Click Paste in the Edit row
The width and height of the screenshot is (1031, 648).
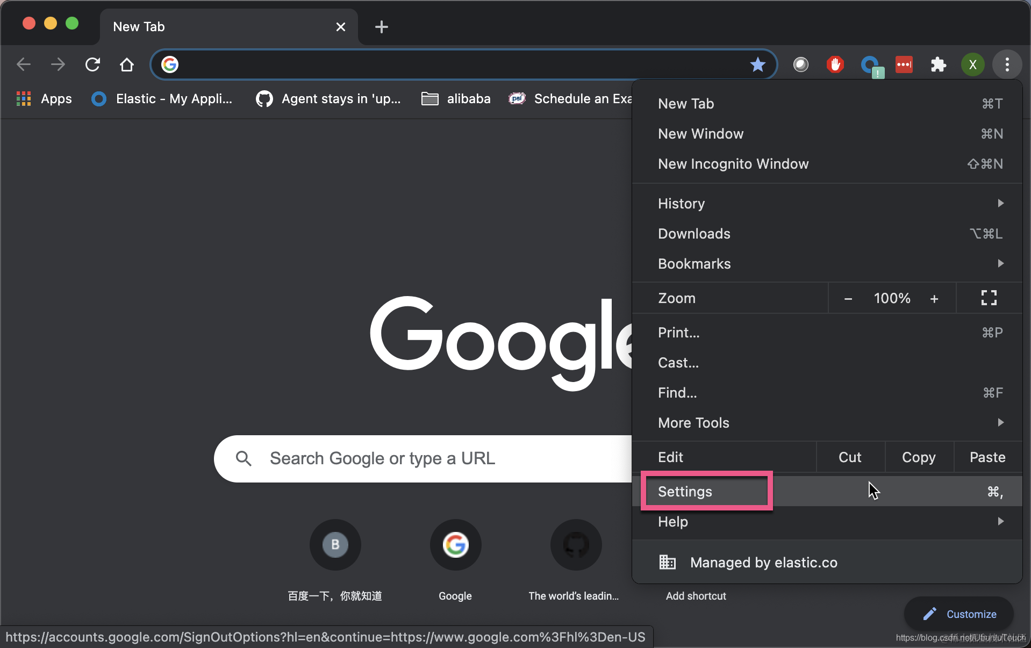(x=988, y=457)
